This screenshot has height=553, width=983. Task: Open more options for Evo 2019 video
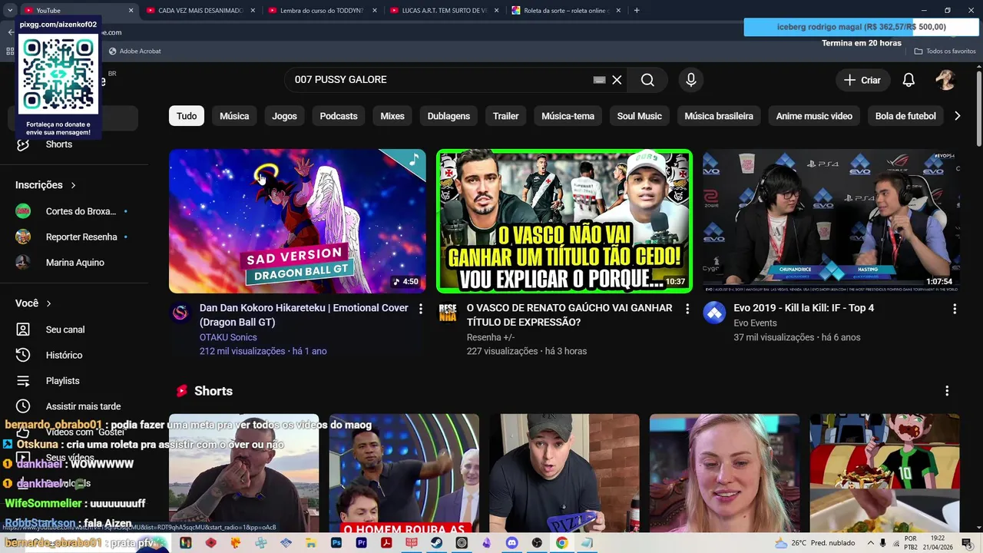point(955,309)
